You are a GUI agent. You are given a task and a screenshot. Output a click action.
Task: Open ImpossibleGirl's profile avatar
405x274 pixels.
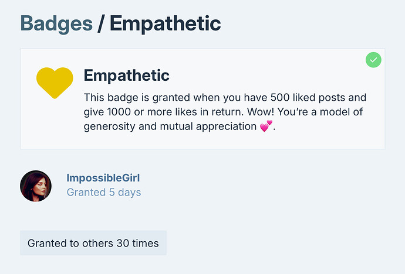pos(36,186)
